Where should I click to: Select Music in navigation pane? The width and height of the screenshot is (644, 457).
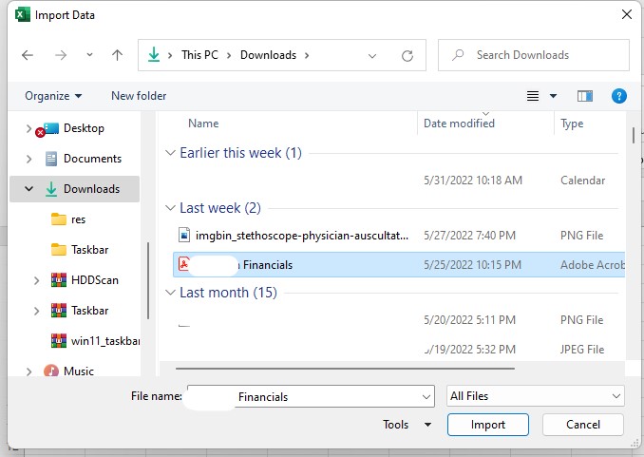pyautogui.click(x=79, y=371)
